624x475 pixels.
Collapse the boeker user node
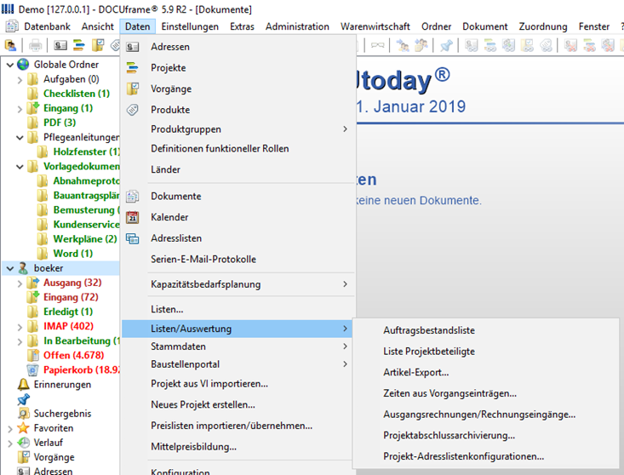10,268
